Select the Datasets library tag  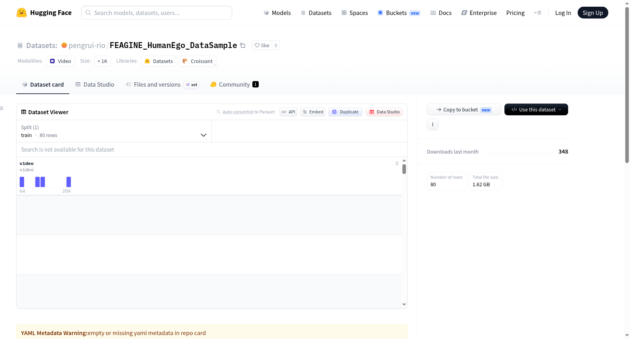(159, 61)
